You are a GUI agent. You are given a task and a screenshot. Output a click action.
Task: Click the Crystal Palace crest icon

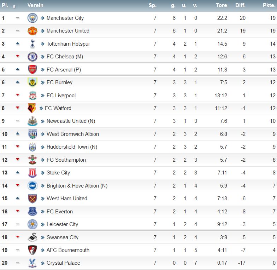33,263
